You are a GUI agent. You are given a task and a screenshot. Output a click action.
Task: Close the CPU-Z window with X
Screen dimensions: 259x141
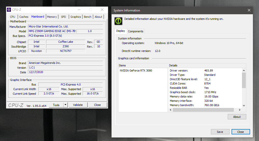[102, 10]
